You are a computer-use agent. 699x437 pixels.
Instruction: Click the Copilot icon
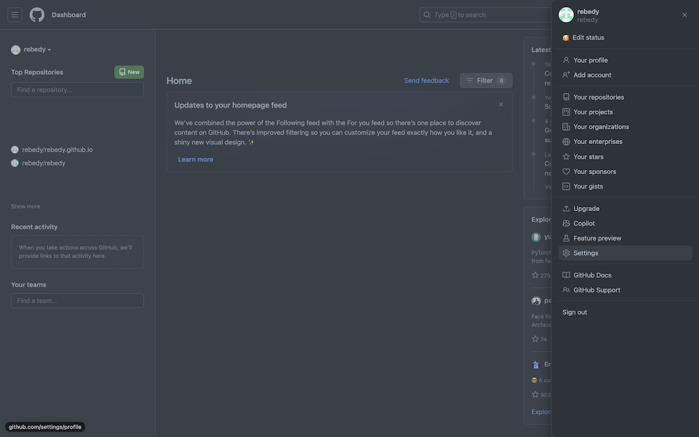[566, 224]
